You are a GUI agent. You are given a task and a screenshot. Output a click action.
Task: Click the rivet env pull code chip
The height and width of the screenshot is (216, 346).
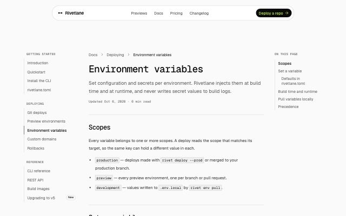[205, 188]
